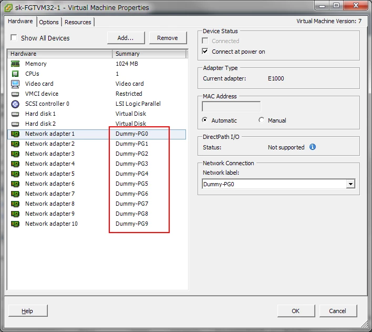Maximize the Virtual Machine Properties window
Screen dimensions: 372x332
tap(336, 6)
